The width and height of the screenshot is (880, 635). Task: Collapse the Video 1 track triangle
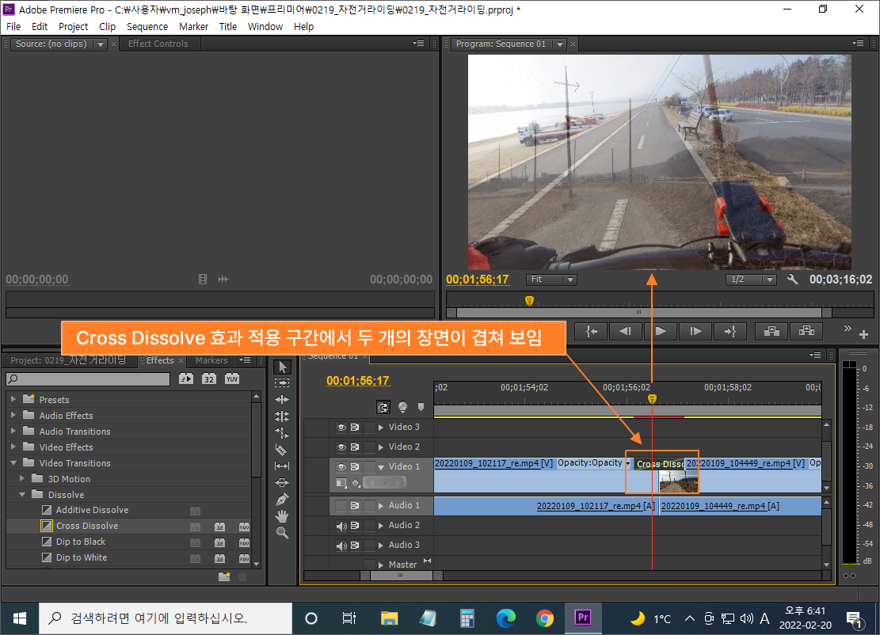(381, 466)
